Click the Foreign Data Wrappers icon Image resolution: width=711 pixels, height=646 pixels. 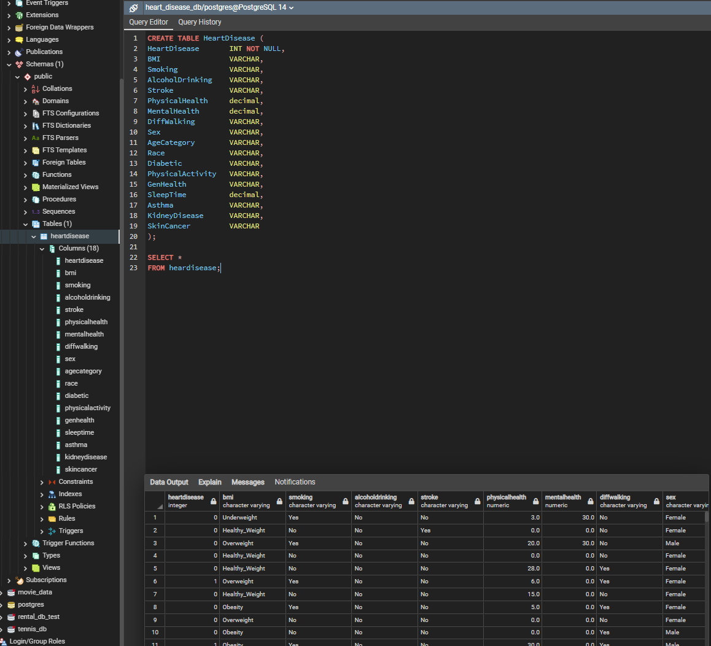19,28
